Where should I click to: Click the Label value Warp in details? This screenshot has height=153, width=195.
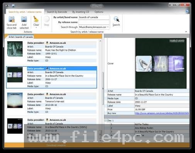[x=137, y=106]
